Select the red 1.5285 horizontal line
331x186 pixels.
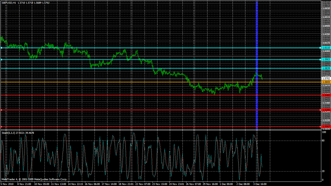coord(161,110)
